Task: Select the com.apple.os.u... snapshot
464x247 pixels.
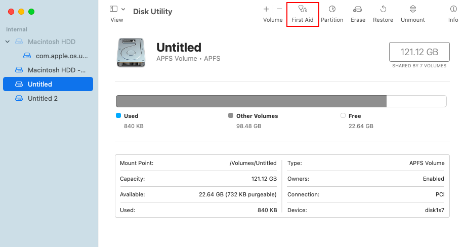Action: 56,56
